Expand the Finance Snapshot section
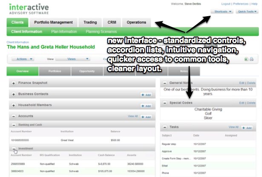The width and height of the screenshot is (262, 177). coord(14,83)
